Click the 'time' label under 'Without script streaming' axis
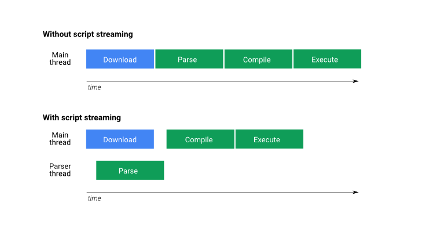The image size is (429, 251). (94, 87)
